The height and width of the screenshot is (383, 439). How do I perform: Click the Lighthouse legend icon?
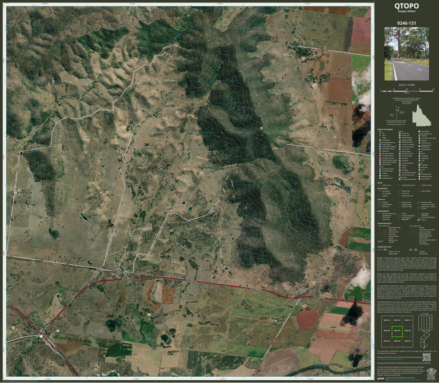click(420, 159)
